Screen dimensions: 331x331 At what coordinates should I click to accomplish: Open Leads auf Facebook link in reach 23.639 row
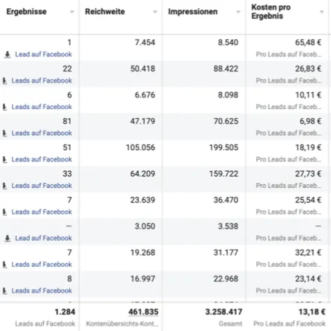pyautogui.click(x=42, y=212)
